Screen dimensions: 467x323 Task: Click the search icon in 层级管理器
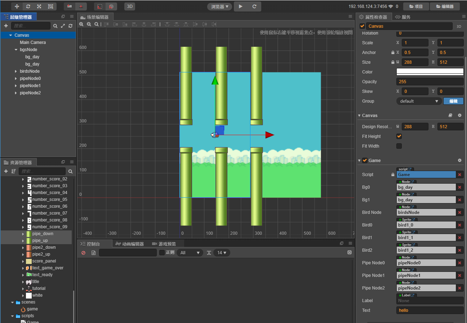pos(55,26)
